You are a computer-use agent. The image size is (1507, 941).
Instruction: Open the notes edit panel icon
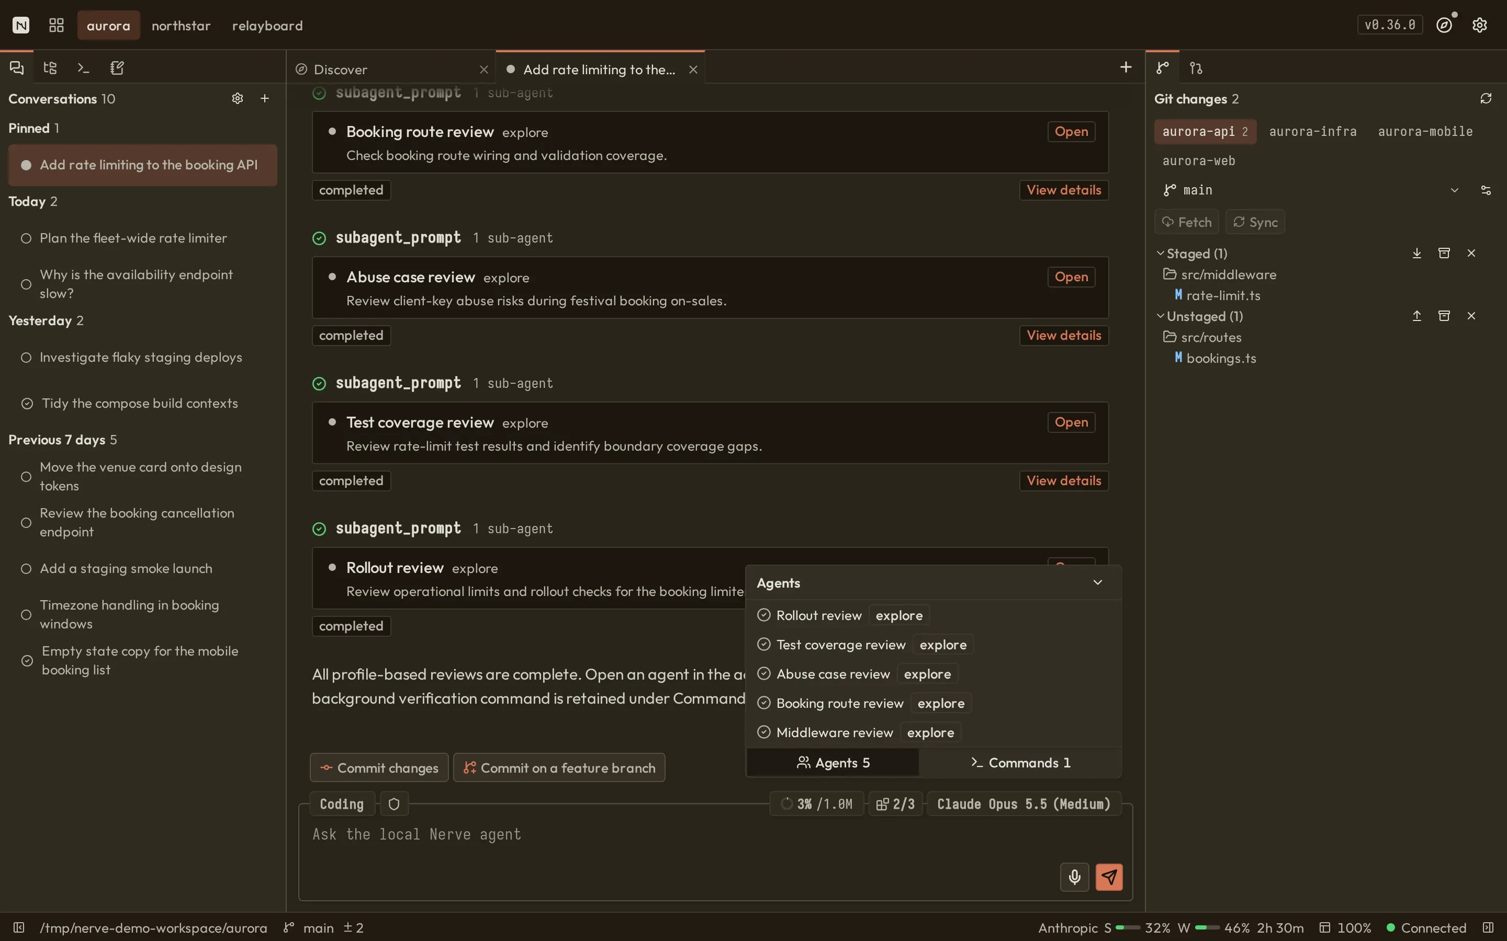(x=117, y=68)
